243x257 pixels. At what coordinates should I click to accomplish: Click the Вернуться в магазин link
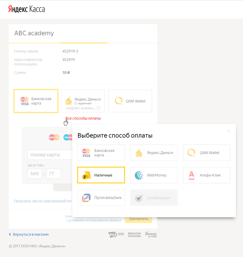click(31, 234)
